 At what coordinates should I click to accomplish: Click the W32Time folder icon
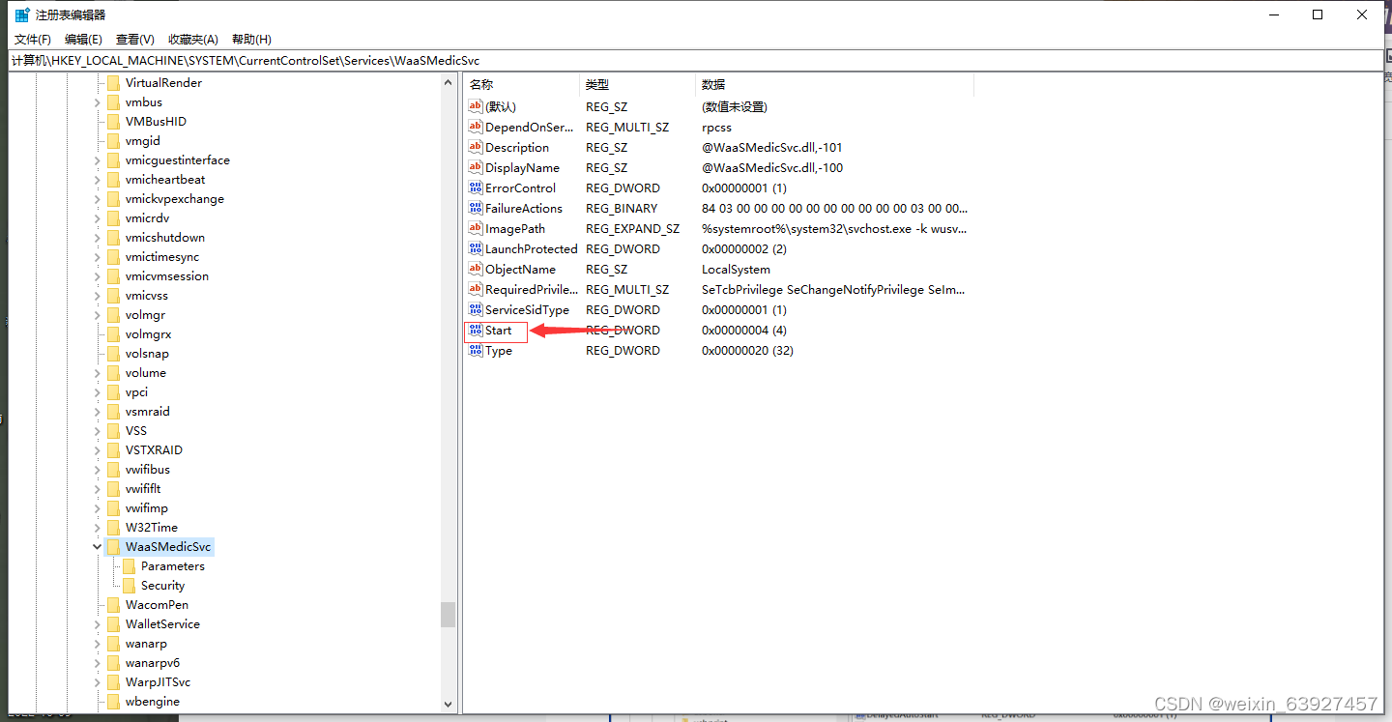(x=113, y=528)
